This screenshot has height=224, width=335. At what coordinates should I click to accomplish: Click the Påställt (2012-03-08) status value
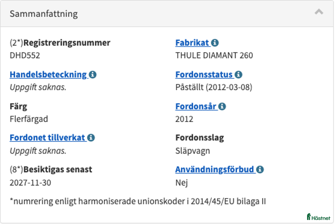coord(214,88)
